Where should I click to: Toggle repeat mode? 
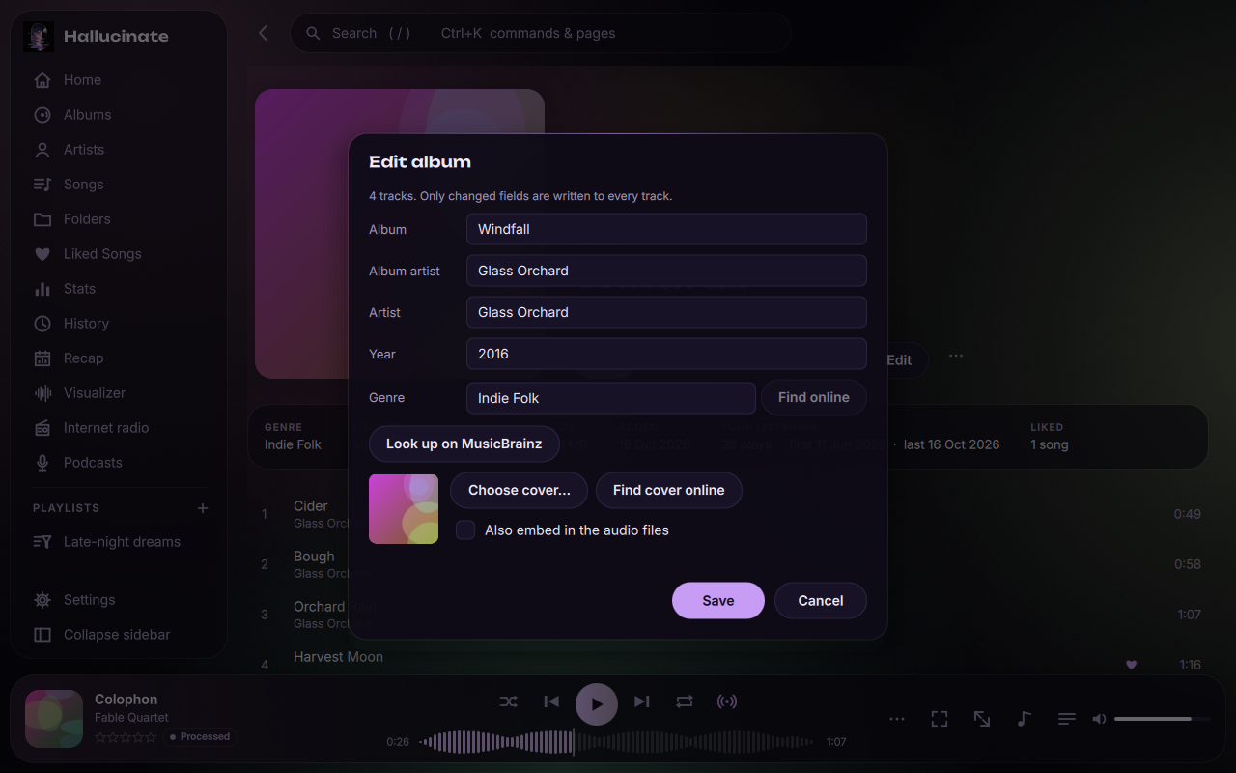685,701
